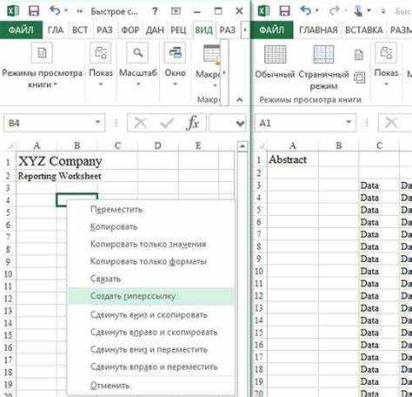Open the Окно windows icon
The height and width of the screenshot is (397, 412).
click(175, 53)
